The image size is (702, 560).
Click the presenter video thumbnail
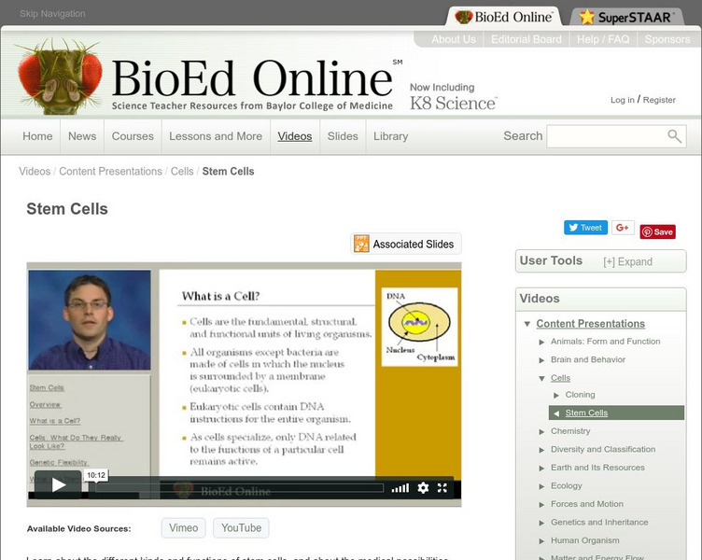(x=90, y=319)
